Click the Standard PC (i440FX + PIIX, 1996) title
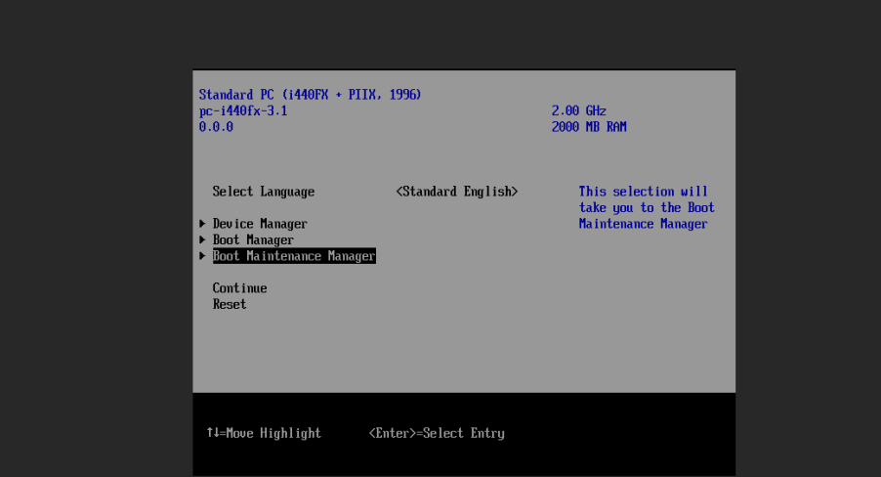This screenshot has height=477, width=881. (311, 95)
